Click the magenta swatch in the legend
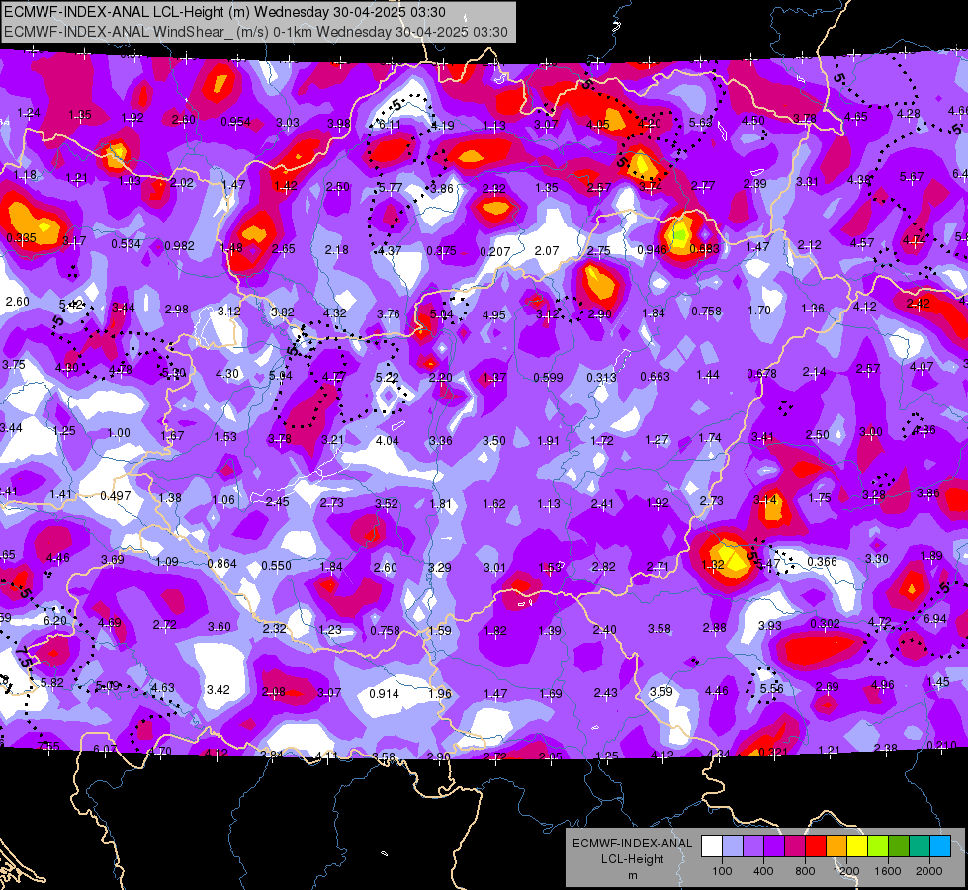 (795, 846)
